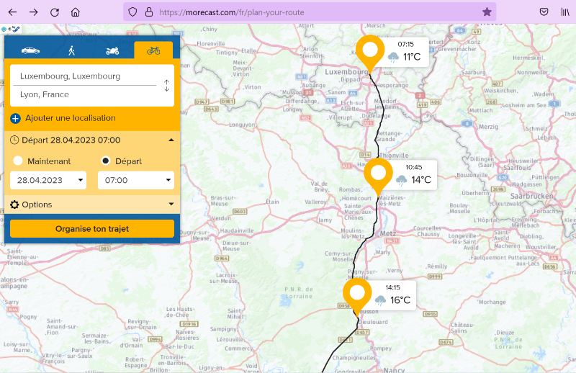Select the walking travel mode tab
This screenshot has height=373, width=576.
point(71,50)
